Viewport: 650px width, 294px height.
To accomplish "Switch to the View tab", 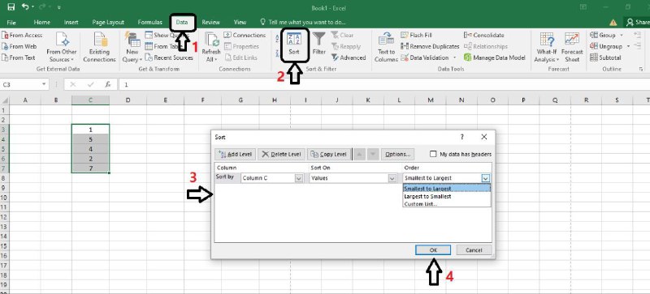I will tap(240, 23).
